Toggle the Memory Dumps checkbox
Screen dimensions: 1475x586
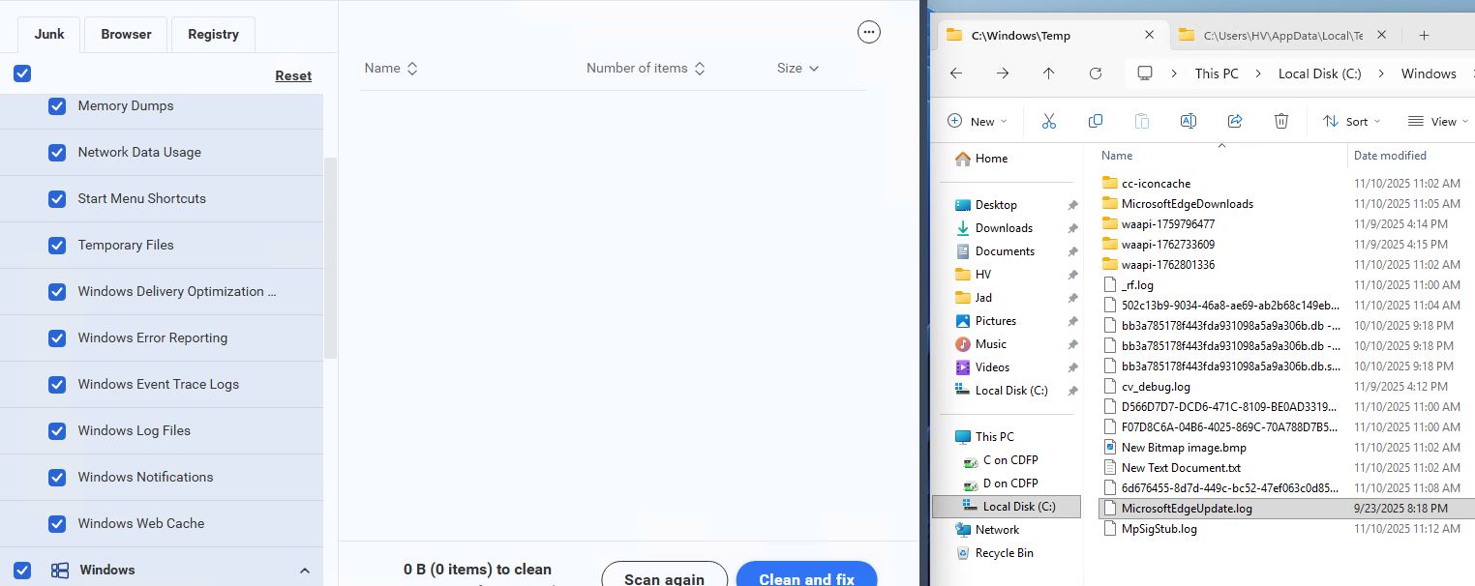coord(57,106)
